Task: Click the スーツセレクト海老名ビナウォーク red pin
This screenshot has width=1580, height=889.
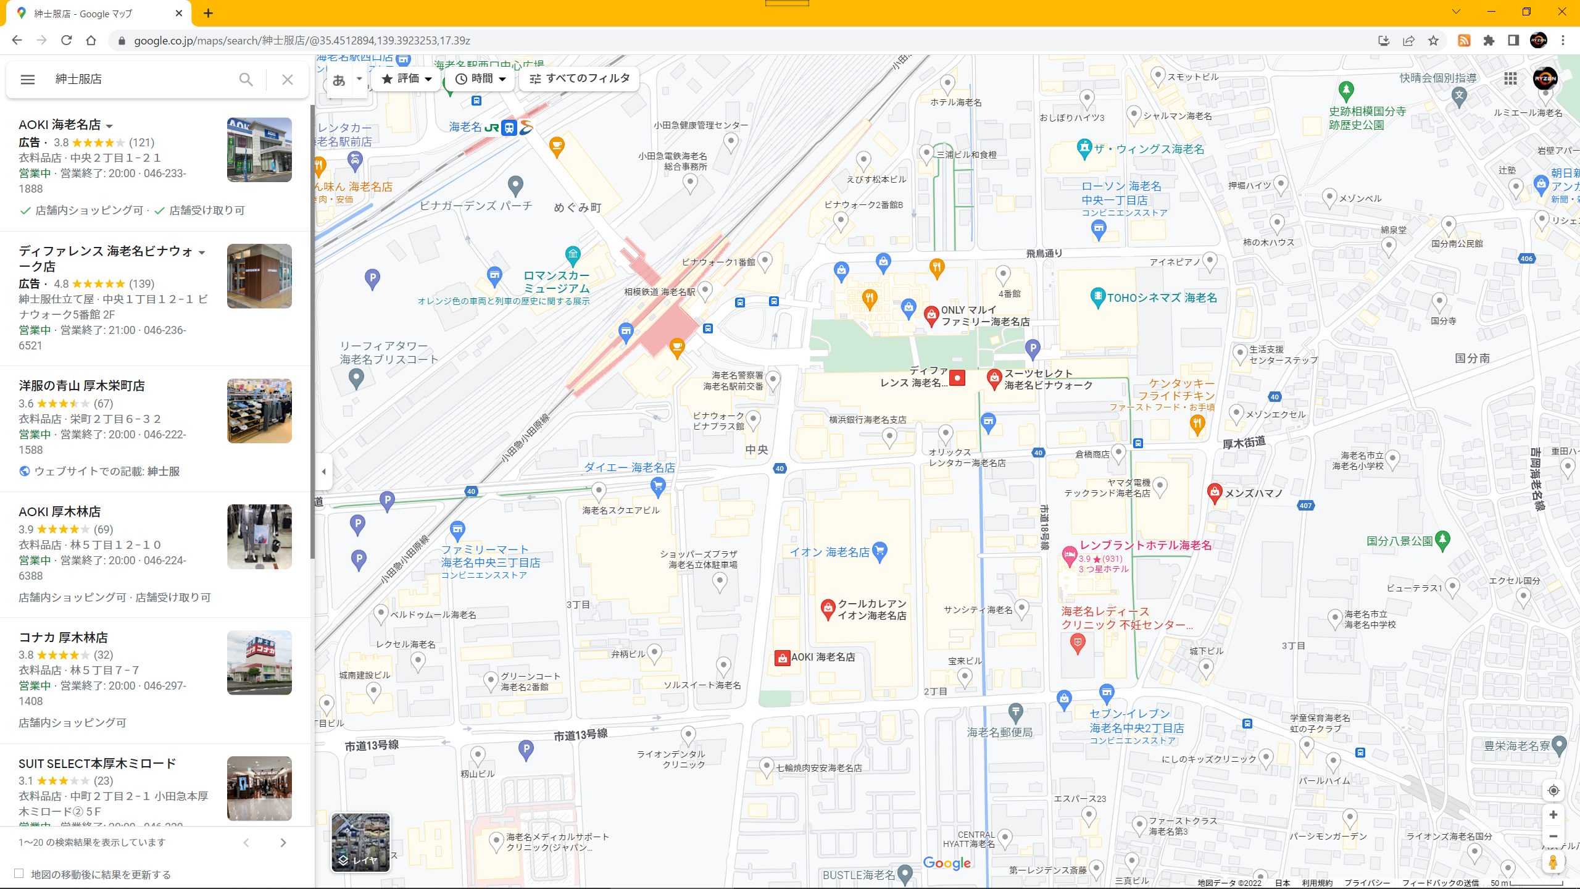Action: [x=994, y=379]
